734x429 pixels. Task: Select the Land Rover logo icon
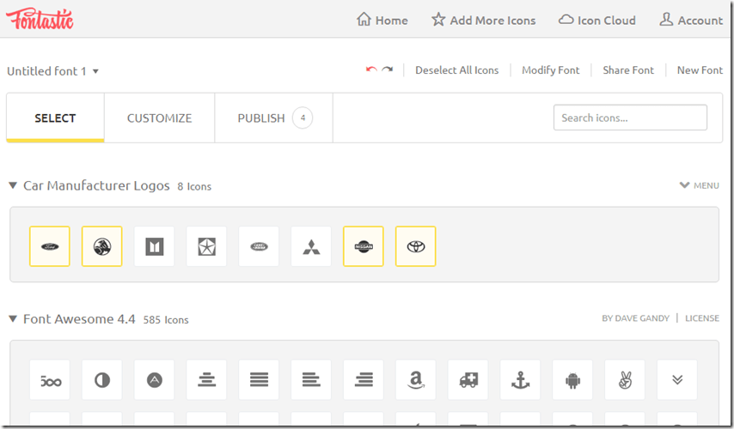[259, 247]
